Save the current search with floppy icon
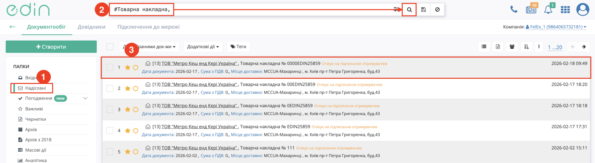Image resolution: width=595 pixels, height=163 pixels. [423, 10]
